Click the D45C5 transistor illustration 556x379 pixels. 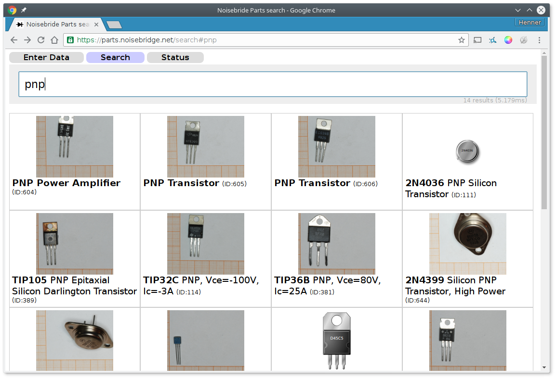pos(336,341)
